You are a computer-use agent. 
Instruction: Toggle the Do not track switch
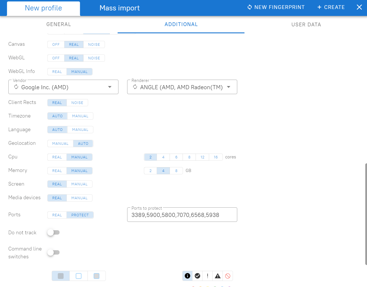click(53, 232)
